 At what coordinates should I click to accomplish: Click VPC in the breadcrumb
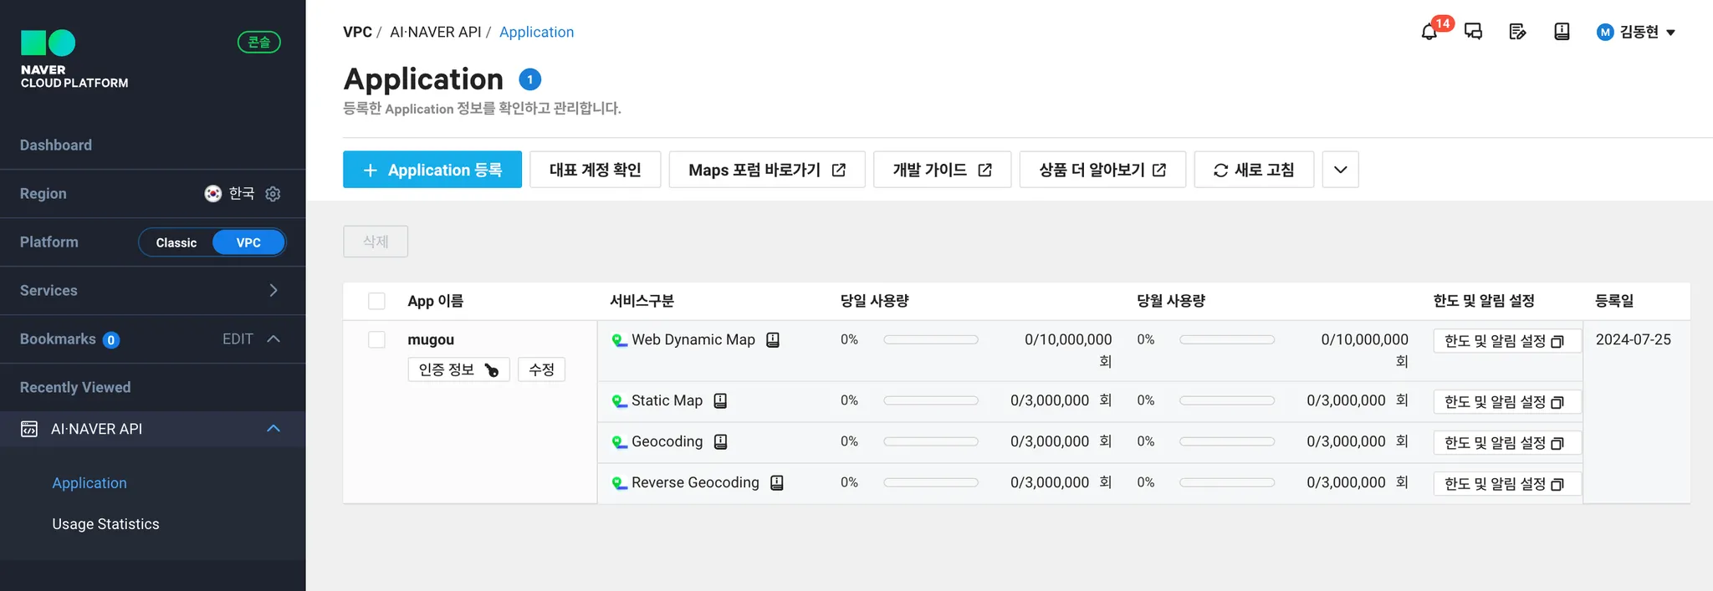[357, 32]
